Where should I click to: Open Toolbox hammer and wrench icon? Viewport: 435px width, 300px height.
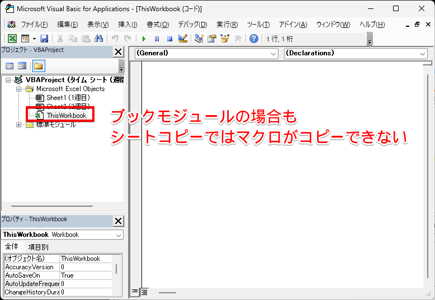point(238,39)
